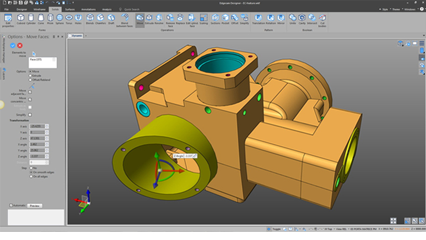This screenshot has height=240, width=426.
Task: Click the Preview button
Action: 34,206
